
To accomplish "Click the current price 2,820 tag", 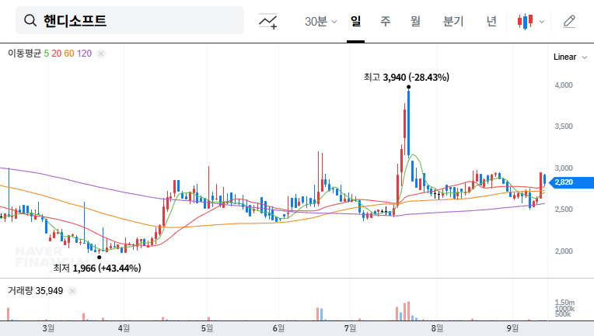I will click(x=564, y=182).
